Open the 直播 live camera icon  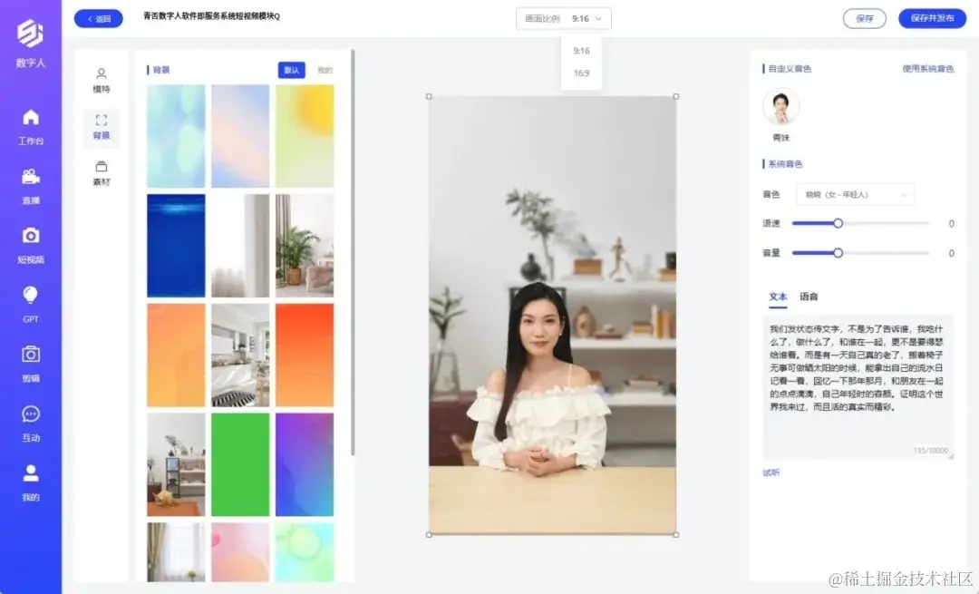(x=31, y=177)
